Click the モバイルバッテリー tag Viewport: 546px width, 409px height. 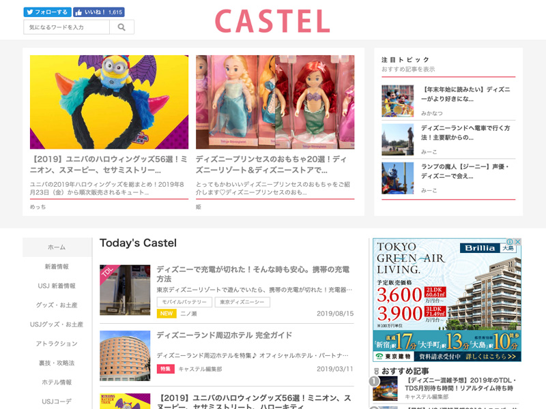point(184,302)
